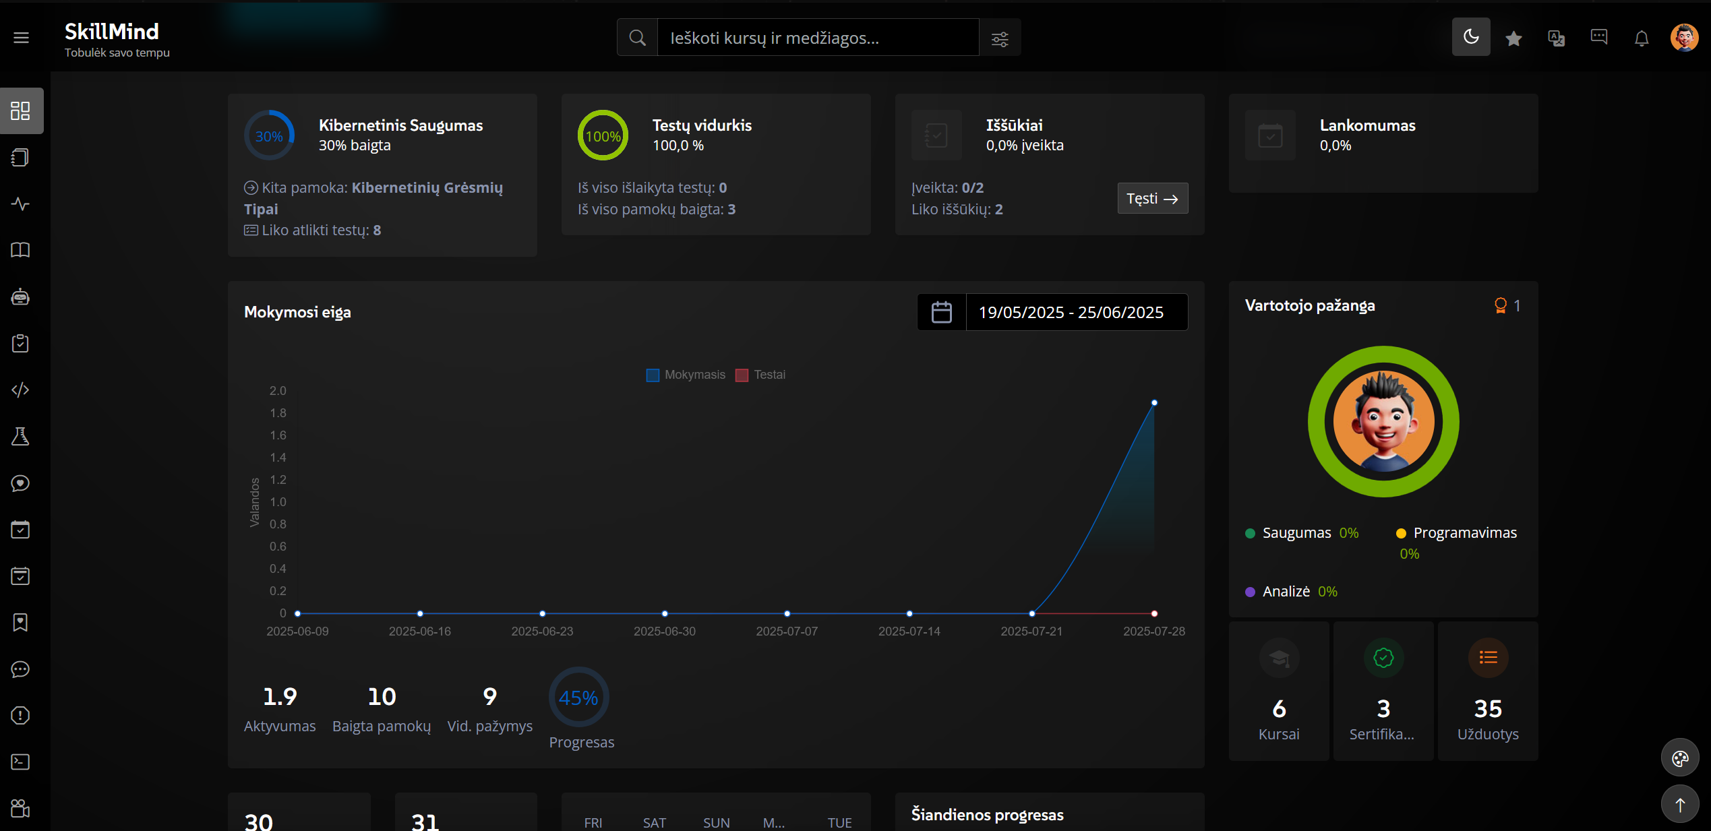Screen dimensions: 1711x831
Task: Open the theme color palette button
Action: [1679, 759]
